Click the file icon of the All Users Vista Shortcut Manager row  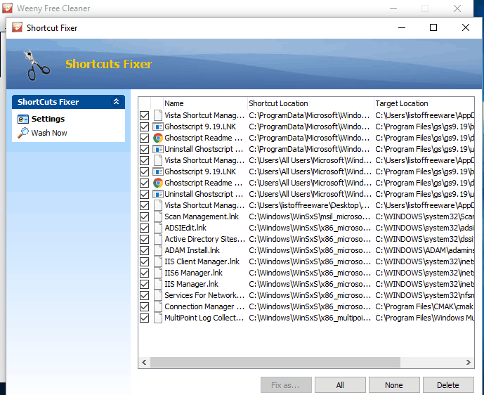pos(158,160)
